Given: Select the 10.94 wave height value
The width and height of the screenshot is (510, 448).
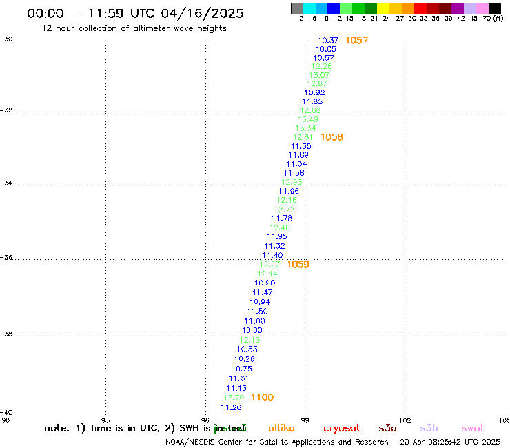Looking at the screenshot, I should point(260,302).
